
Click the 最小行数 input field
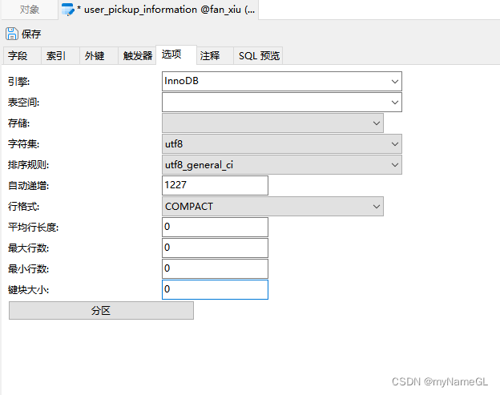coord(215,268)
